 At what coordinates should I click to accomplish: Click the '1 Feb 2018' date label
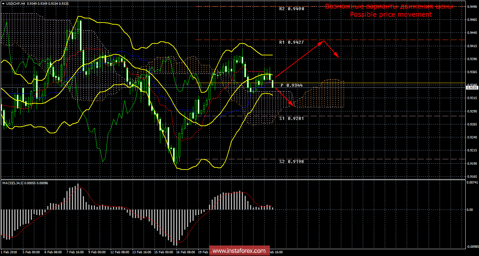point(10,253)
